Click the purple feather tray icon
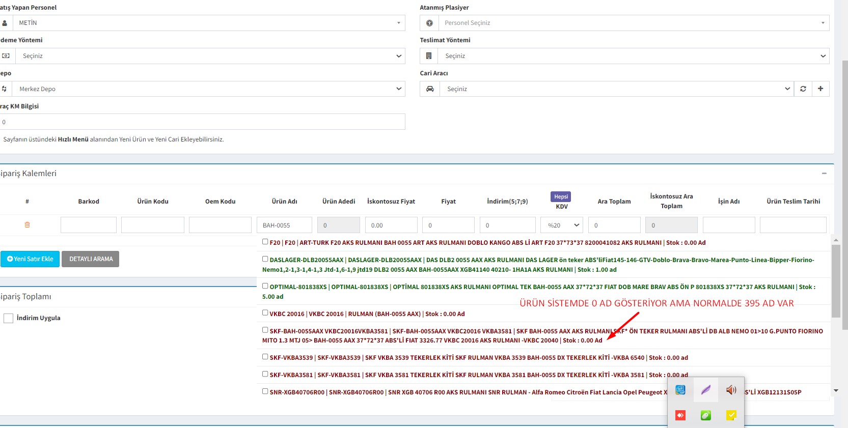Screen dimensions: 848x428 tap(705, 390)
